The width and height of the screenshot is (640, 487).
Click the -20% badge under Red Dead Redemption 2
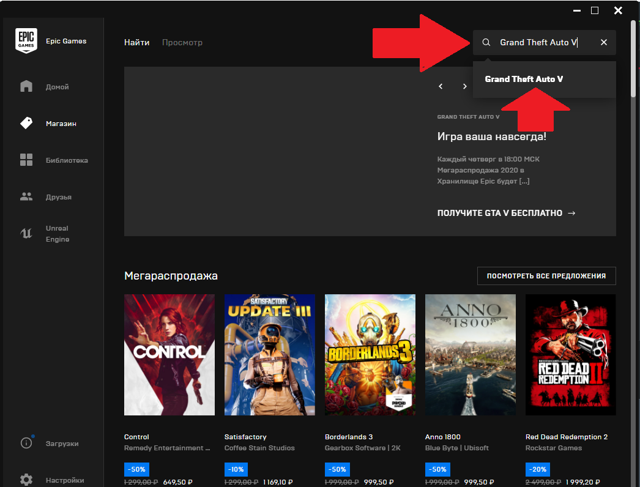coord(538,469)
